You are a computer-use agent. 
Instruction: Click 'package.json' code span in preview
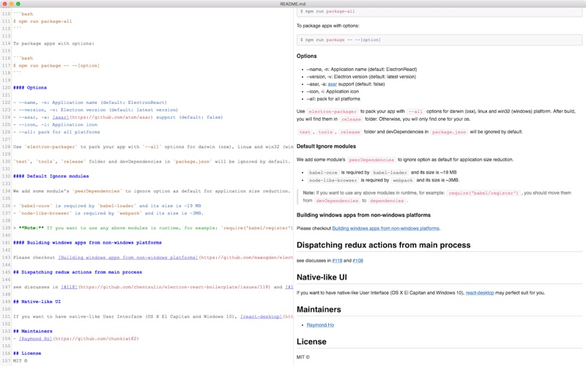click(449, 132)
